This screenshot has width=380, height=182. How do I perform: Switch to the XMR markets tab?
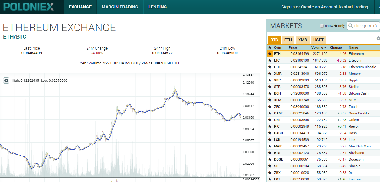coord(302,40)
